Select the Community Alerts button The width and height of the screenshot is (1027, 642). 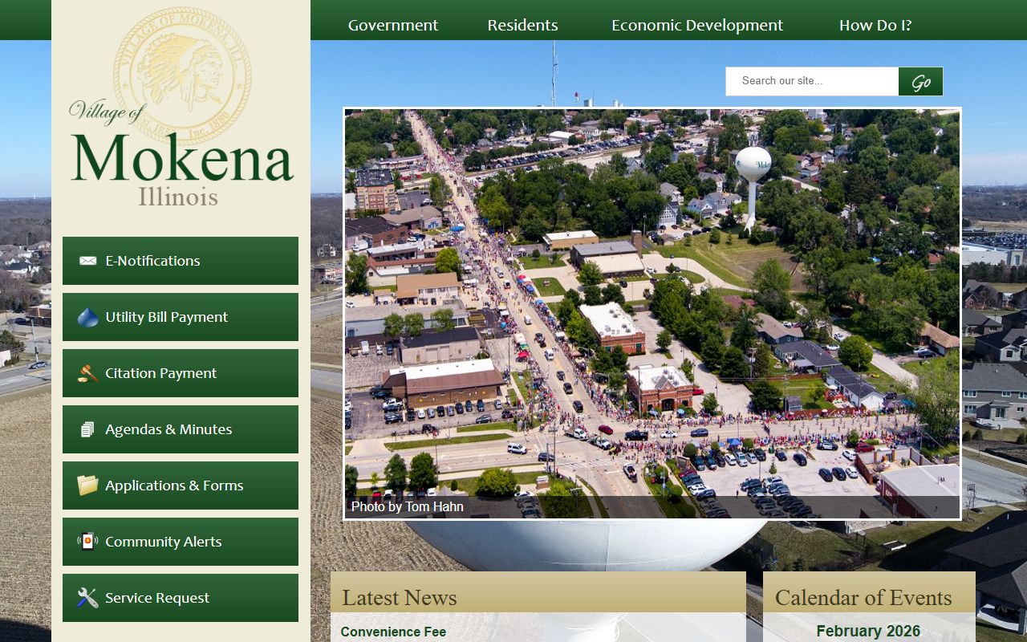(181, 542)
